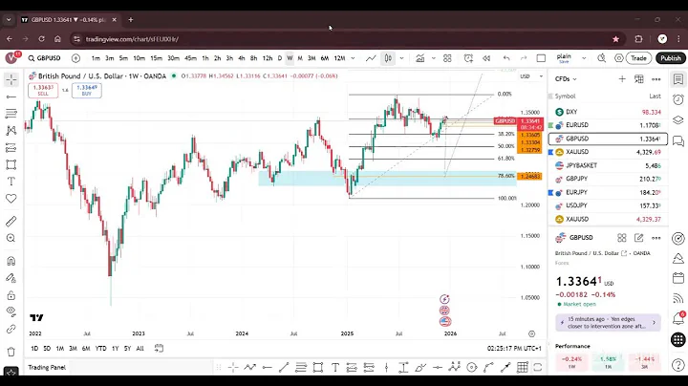Open the Fibonacci tools group
688x386 pixels.
[11, 114]
